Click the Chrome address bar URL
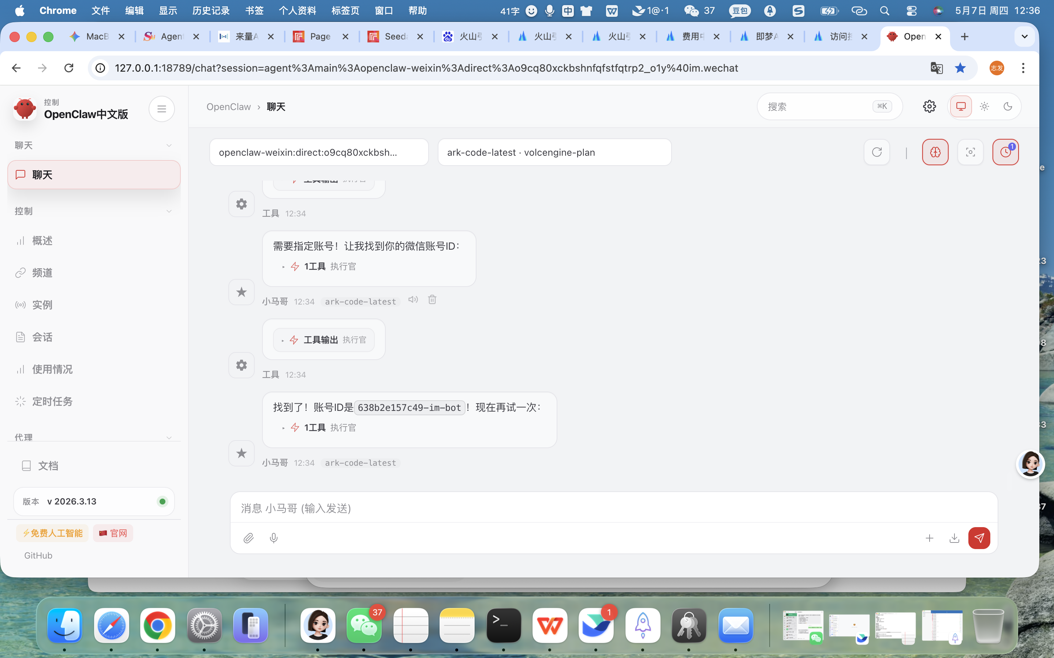This screenshot has height=658, width=1054. coord(426,68)
